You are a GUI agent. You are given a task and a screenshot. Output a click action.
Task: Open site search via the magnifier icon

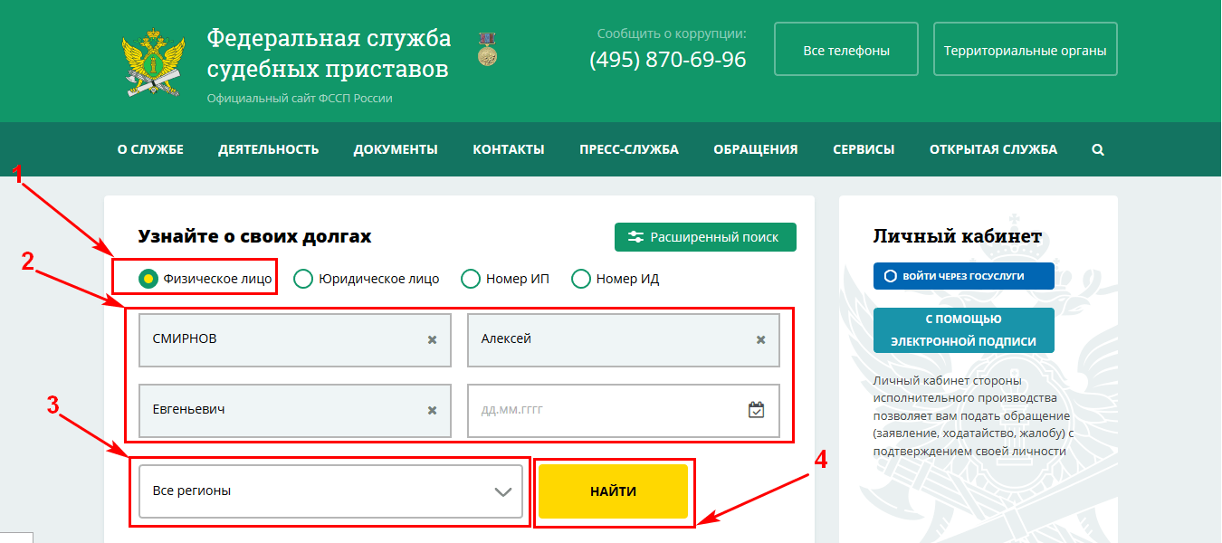(x=1098, y=150)
